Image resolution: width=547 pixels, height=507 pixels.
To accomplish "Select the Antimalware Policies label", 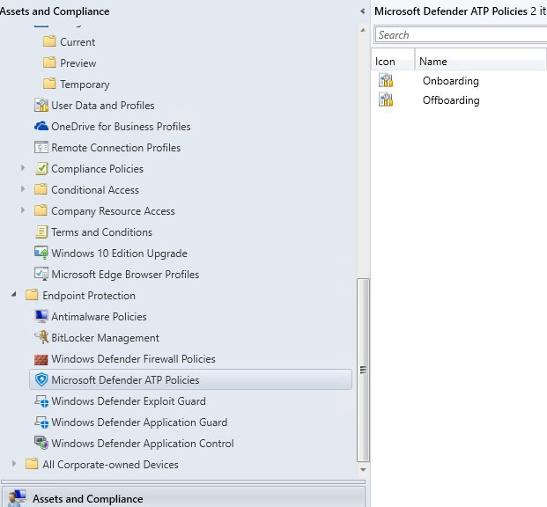I will (x=99, y=317).
